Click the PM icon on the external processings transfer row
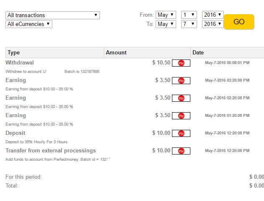The width and height of the screenshot is (264, 201). [181, 151]
